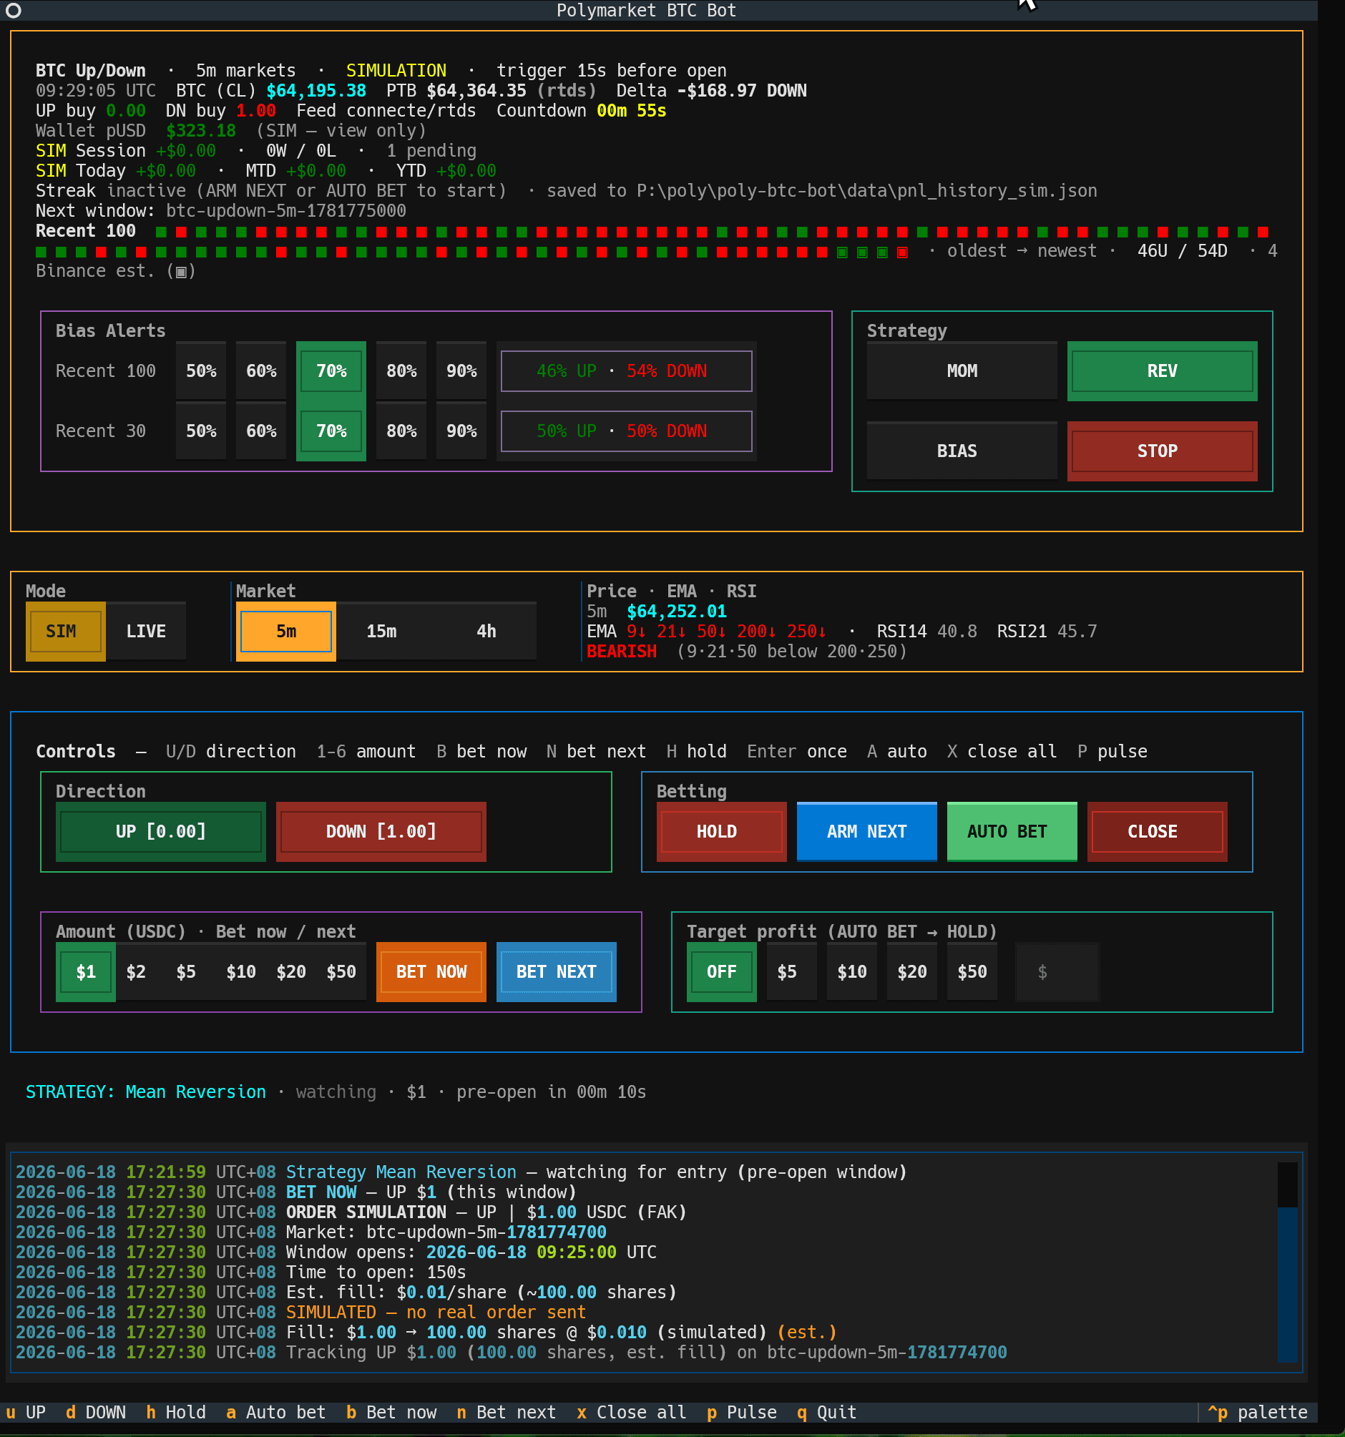The height and width of the screenshot is (1437, 1345).
Task: Click the HOLD betting button
Action: [x=722, y=831]
